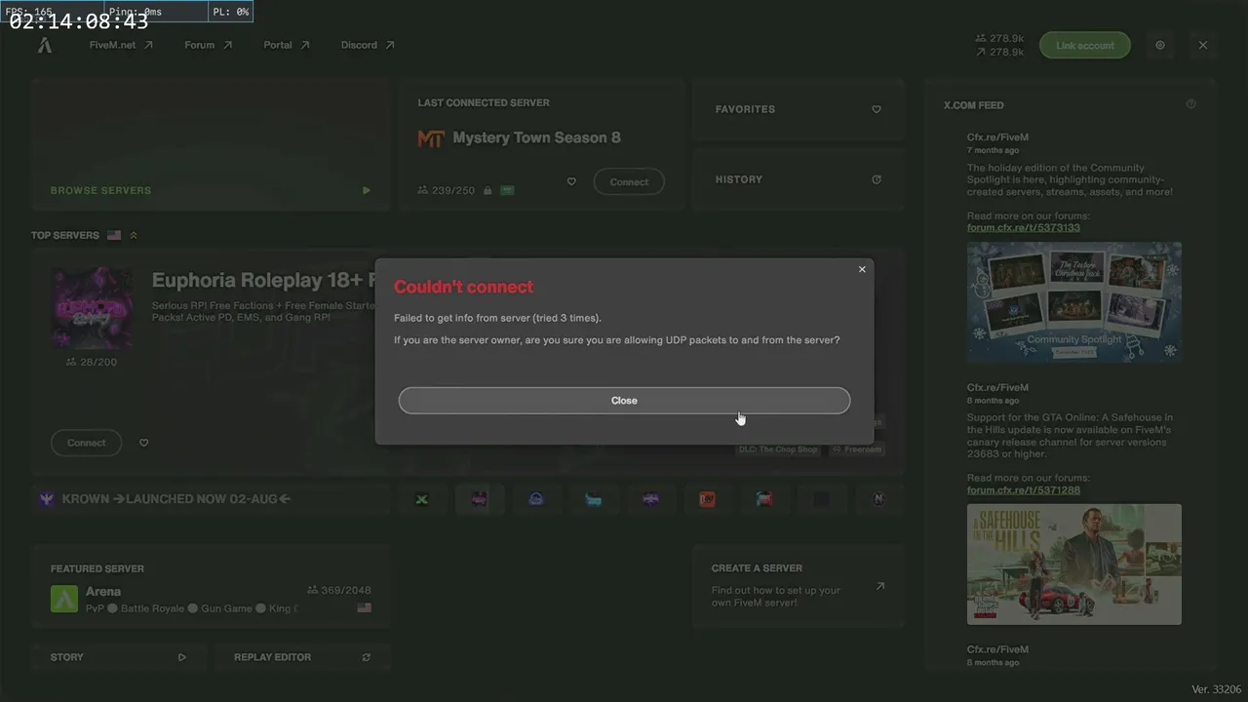Select the blue-purple round server icon
The width and height of the screenshot is (1248, 702).
point(536,499)
